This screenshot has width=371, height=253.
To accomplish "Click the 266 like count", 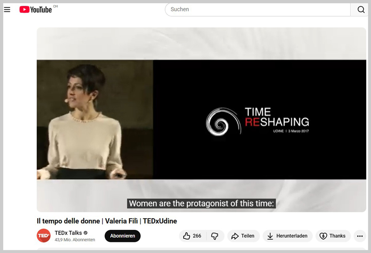I will (197, 236).
